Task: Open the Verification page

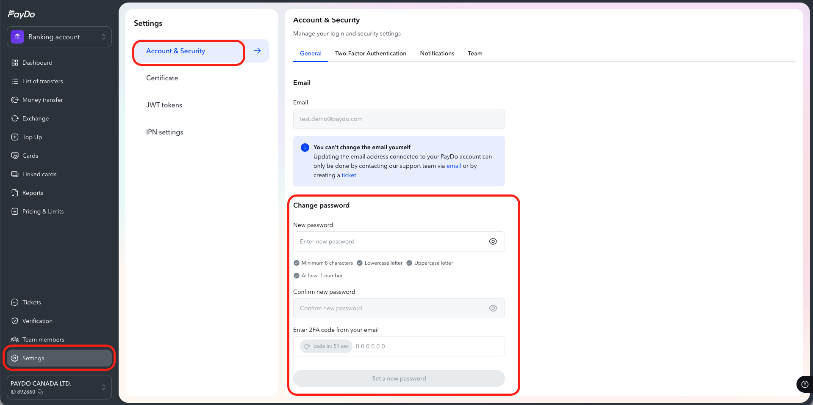Action: point(59,321)
